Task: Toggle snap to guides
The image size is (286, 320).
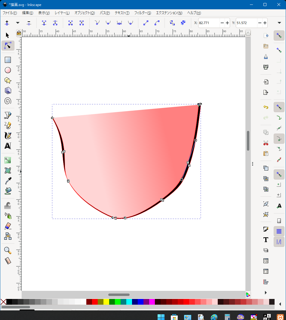Action: coord(279,242)
